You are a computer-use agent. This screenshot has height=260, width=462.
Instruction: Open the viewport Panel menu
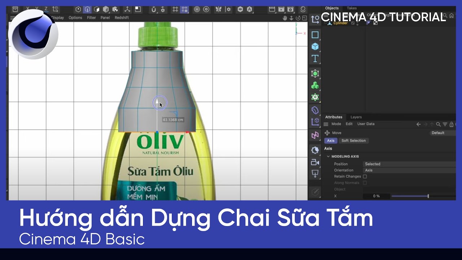(105, 17)
